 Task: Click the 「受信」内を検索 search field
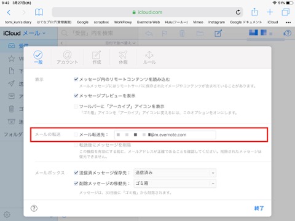98,33
